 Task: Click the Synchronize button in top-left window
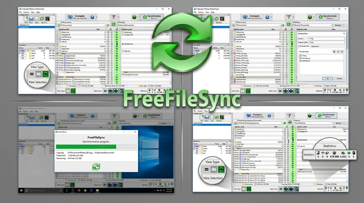pos(152,17)
